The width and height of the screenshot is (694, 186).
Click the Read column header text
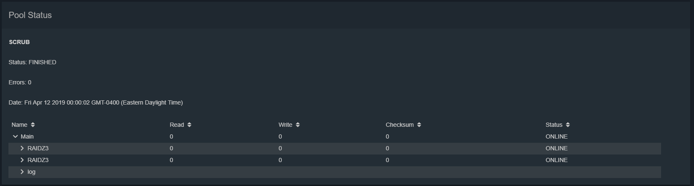pos(177,125)
